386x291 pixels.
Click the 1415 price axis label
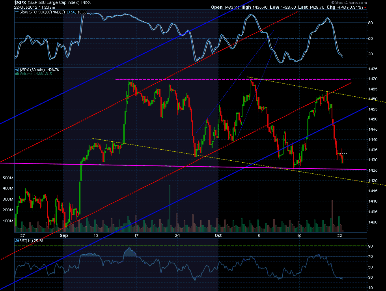373,191
